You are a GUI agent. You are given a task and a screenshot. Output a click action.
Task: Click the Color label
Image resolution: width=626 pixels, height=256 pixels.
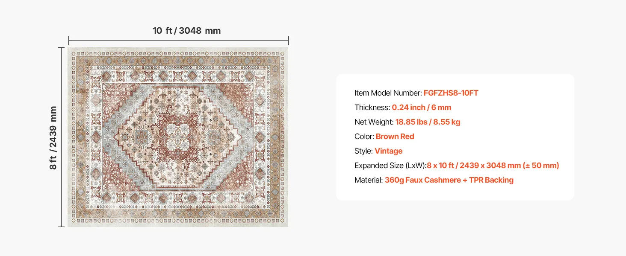click(364, 137)
